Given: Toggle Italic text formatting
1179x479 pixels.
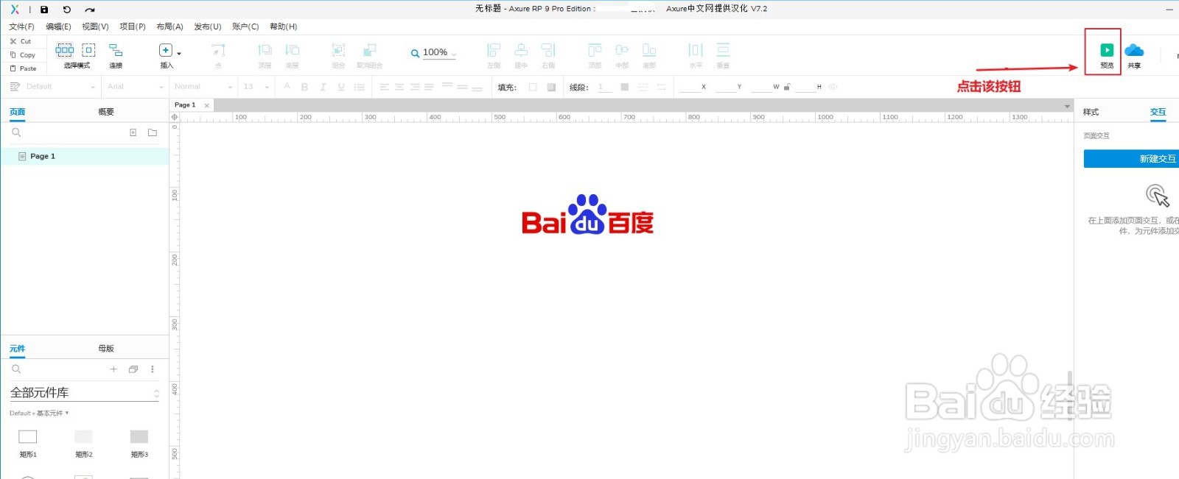Looking at the screenshot, I should coord(323,87).
